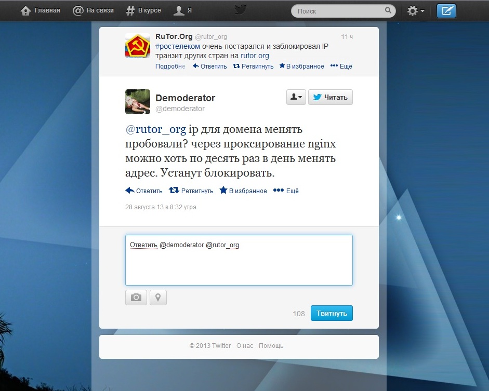The width and height of the screenshot is (489, 391).
Task: Add photo using the camera icon
Action: point(136,298)
